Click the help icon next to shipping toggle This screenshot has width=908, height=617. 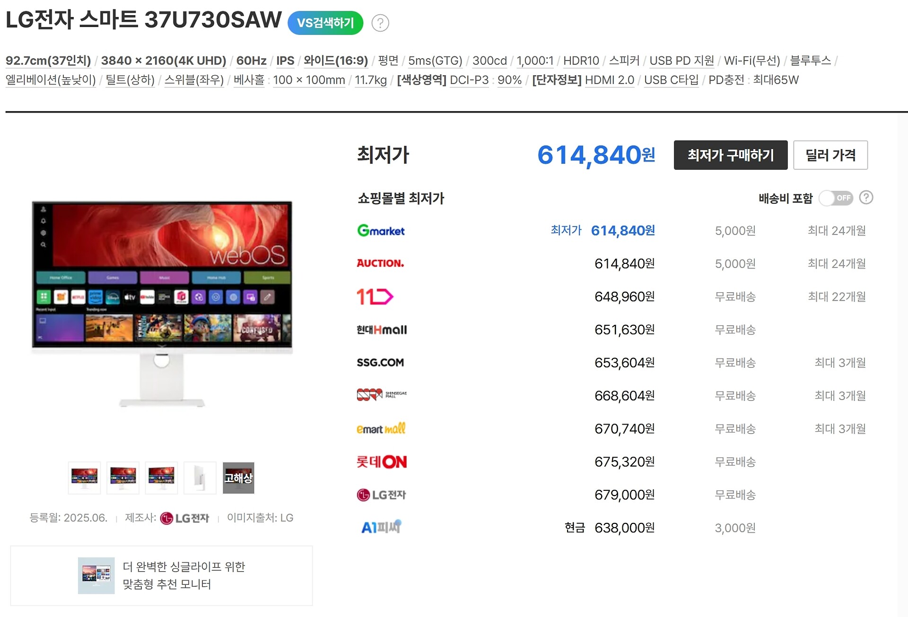point(866,198)
